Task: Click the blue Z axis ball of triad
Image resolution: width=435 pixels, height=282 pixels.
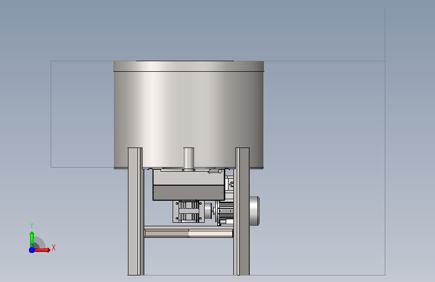Action: tap(32, 250)
